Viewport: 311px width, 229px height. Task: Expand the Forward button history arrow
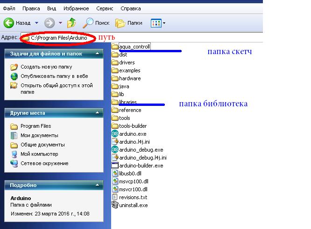pos(60,22)
